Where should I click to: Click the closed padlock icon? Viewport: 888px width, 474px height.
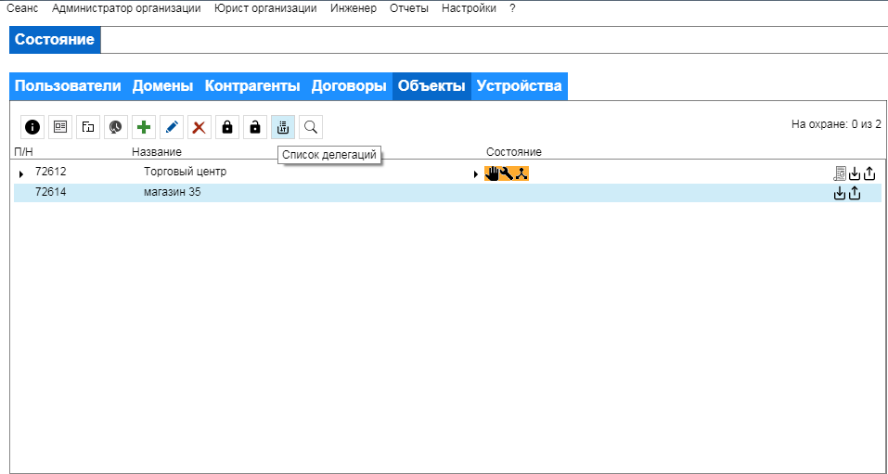227,127
